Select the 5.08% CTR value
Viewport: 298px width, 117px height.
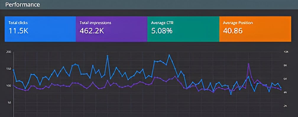click(162, 31)
